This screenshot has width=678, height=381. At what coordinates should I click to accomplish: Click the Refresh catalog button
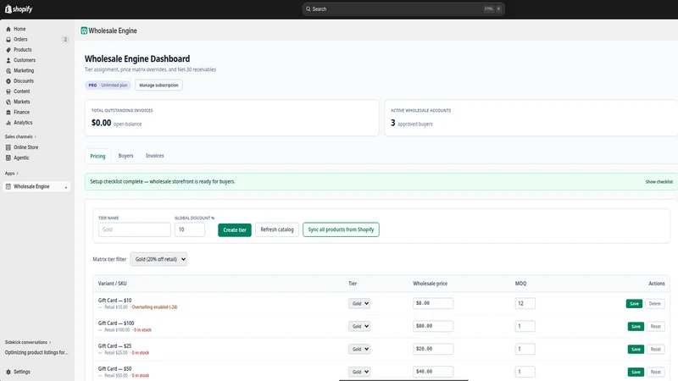tap(277, 229)
